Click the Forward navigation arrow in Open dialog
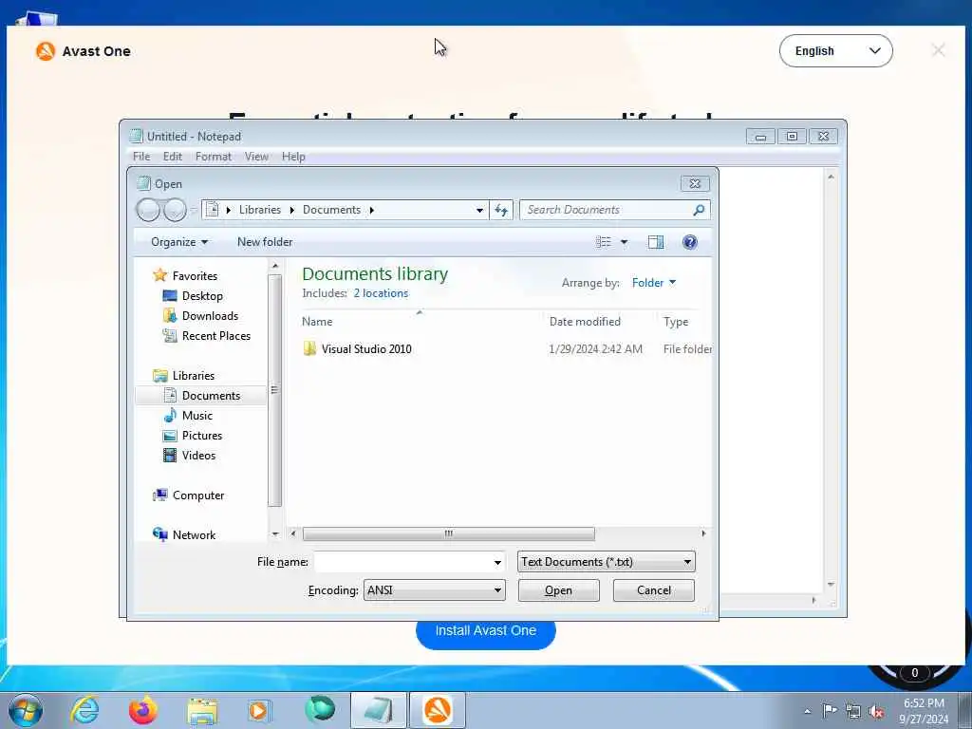 [175, 210]
